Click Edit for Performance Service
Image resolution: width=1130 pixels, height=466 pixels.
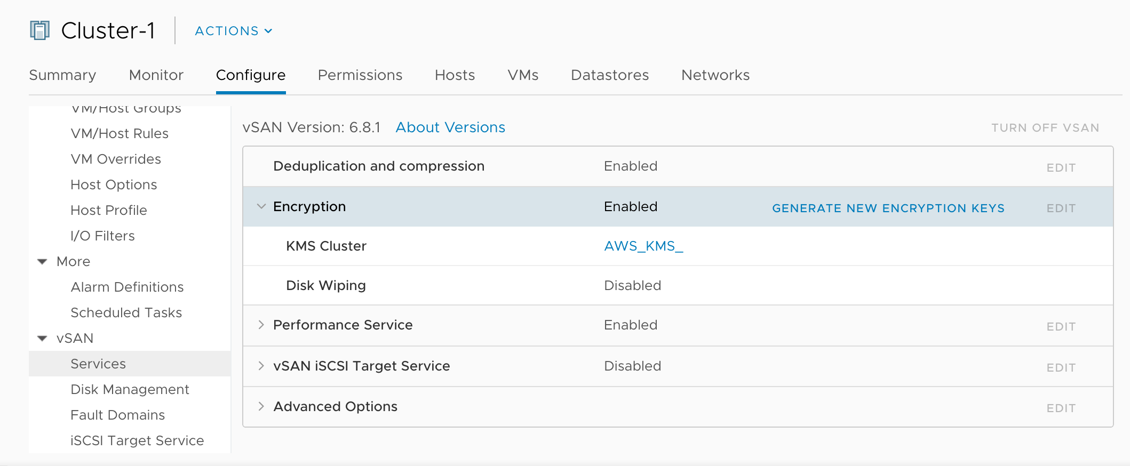point(1060,326)
